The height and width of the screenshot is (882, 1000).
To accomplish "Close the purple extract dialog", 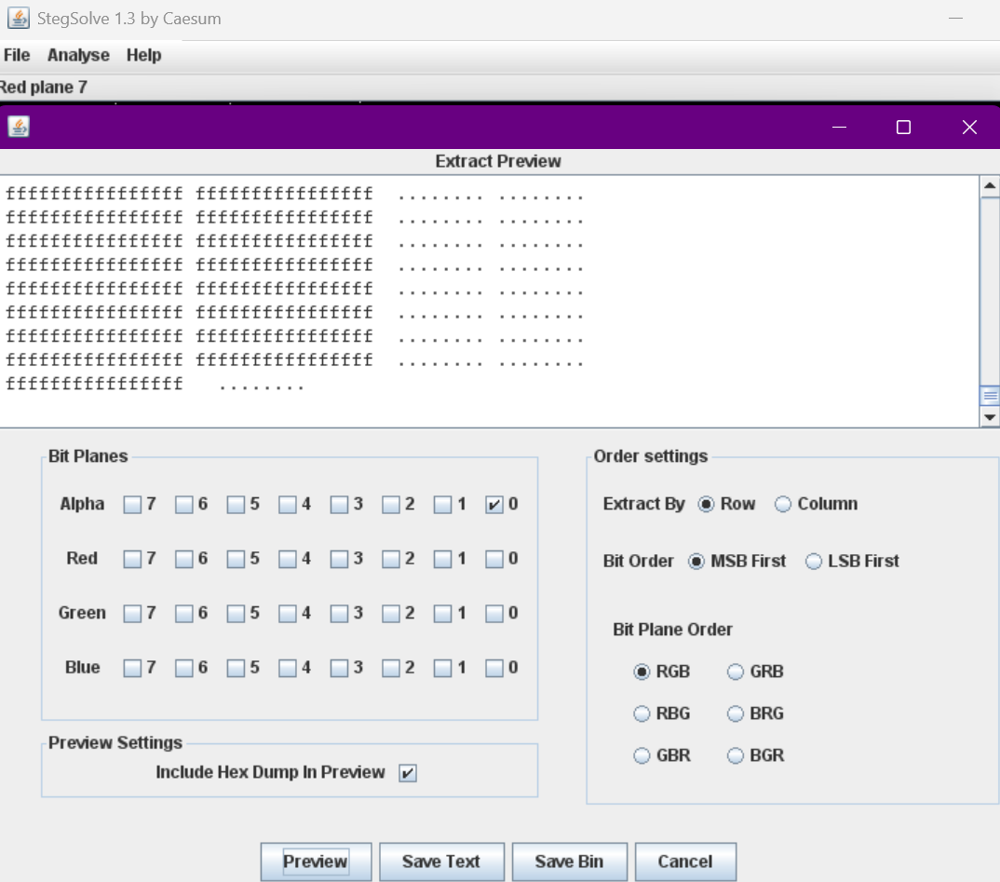I will coord(969,128).
